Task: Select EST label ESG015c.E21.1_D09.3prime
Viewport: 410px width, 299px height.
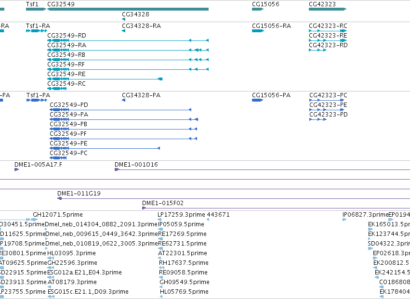Action: pos(88,292)
